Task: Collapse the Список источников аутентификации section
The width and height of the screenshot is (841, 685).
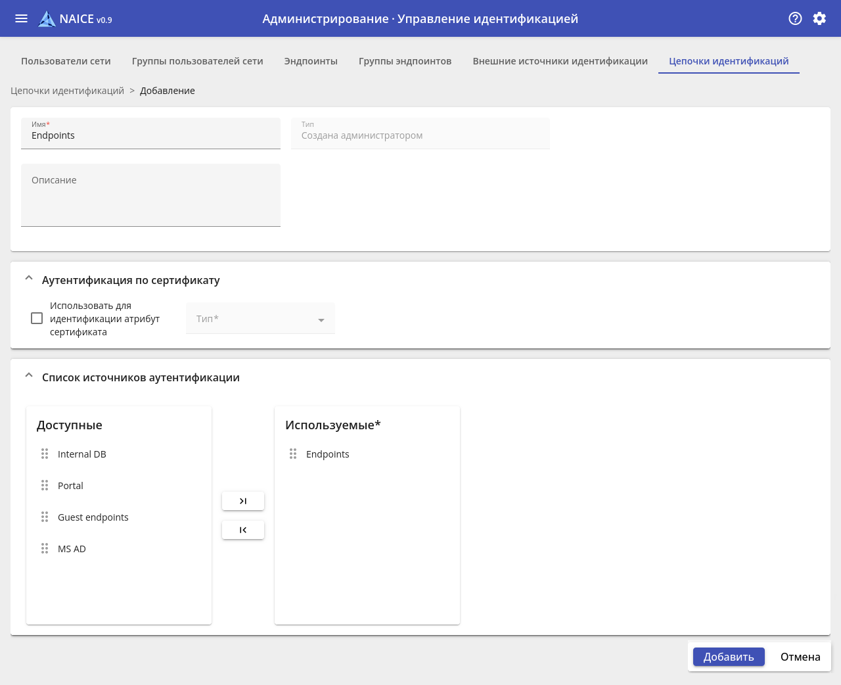Action: [29, 376]
